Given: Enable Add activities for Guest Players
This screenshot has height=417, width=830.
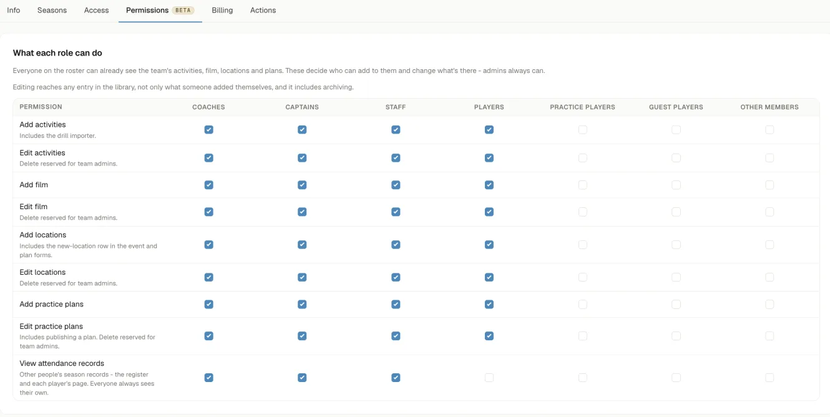Looking at the screenshot, I should coord(676,130).
